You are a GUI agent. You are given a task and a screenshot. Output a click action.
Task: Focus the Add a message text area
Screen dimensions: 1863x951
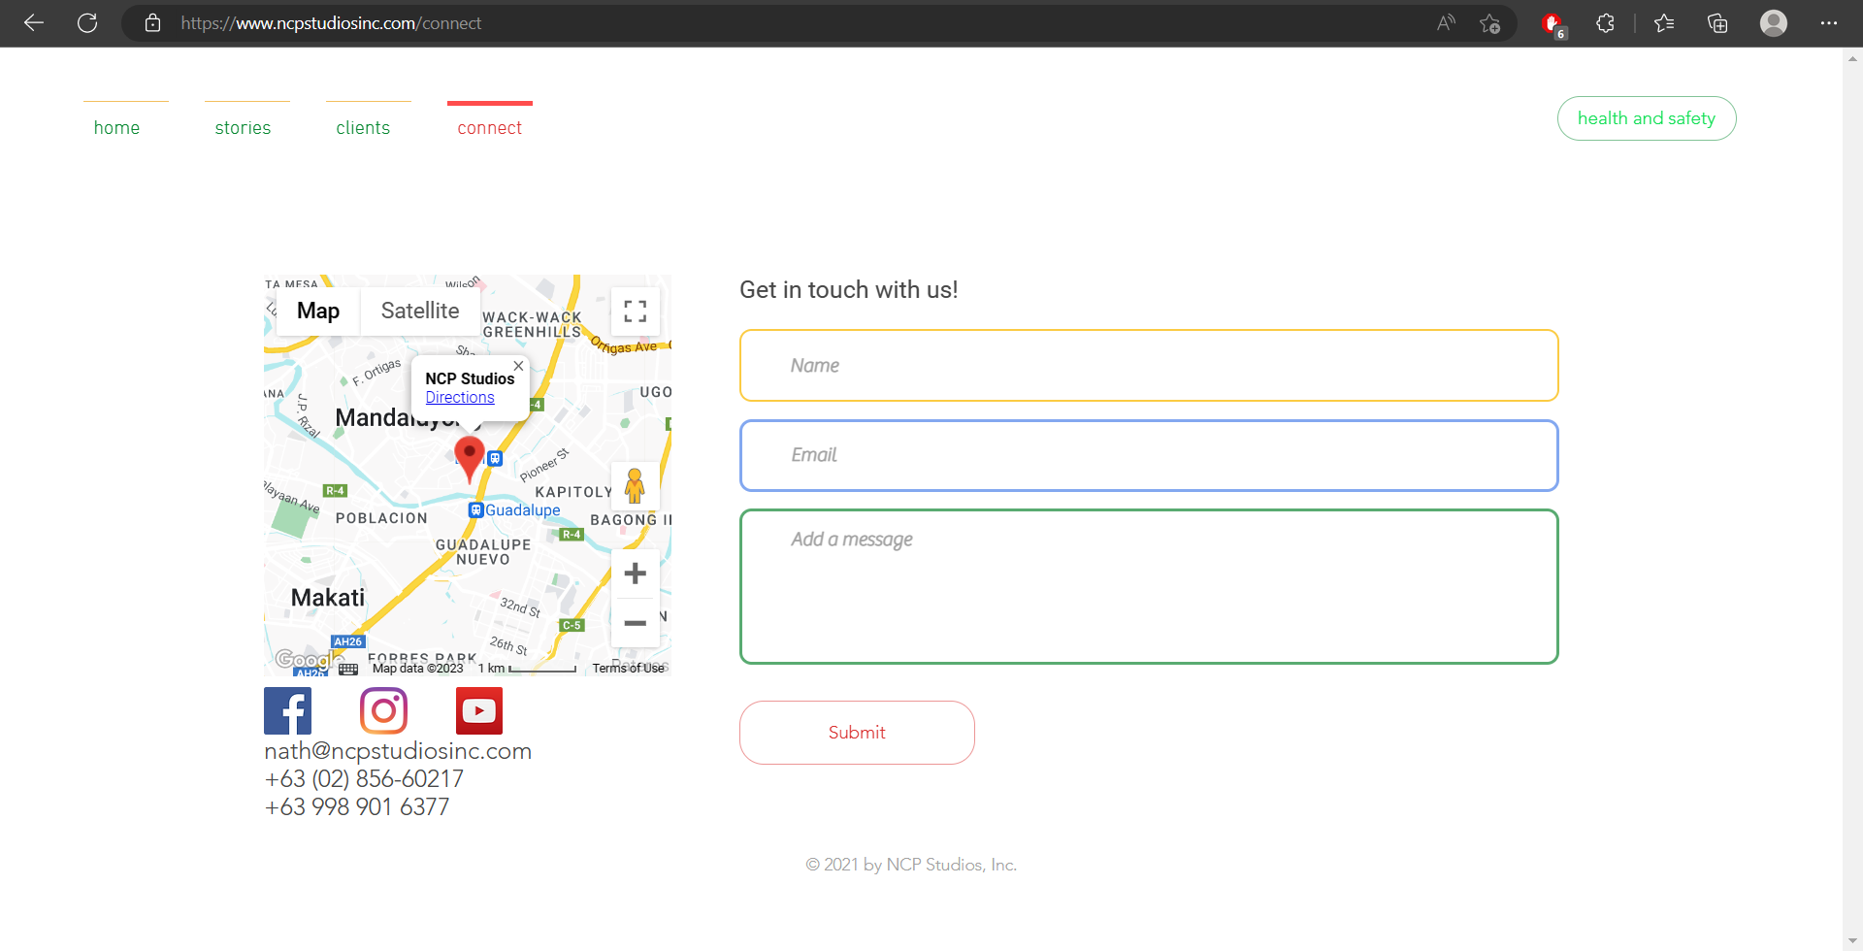tap(1149, 587)
